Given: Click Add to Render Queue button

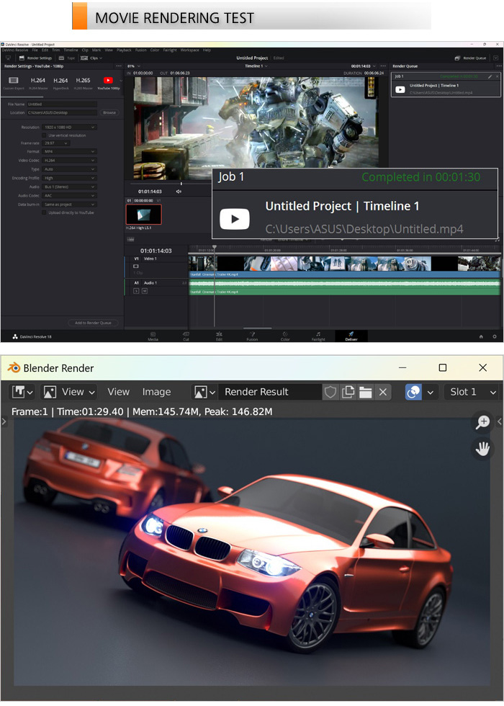Looking at the screenshot, I should [x=93, y=323].
